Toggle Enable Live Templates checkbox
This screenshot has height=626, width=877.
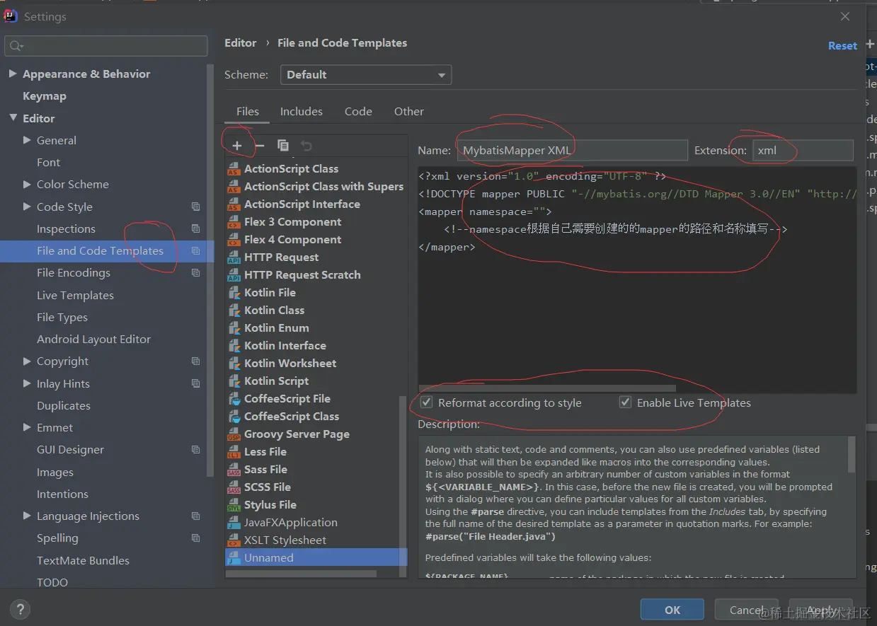[x=625, y=402]
